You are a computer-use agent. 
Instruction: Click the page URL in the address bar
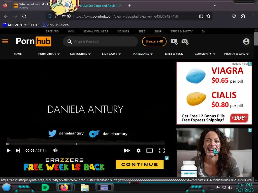tap(126, 16)
